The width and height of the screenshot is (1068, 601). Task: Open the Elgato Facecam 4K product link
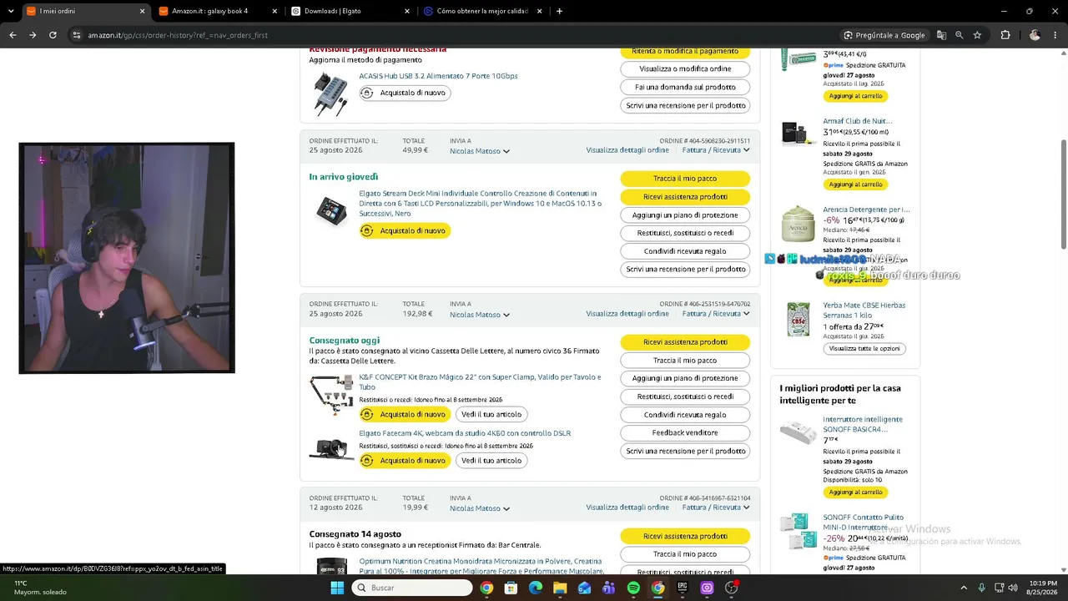(465, 433)
